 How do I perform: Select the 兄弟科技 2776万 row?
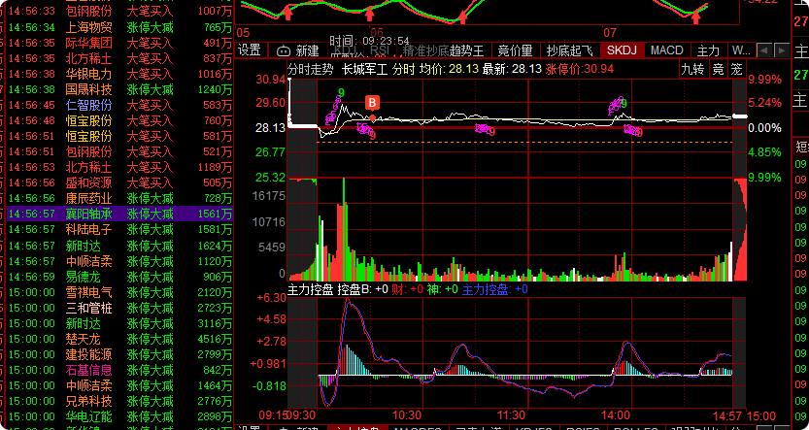pos(119,401)
